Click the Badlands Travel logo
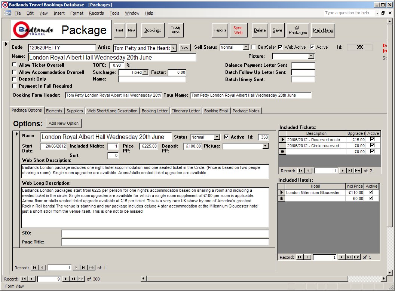The width and height of the screenshot is (395, 291). coord(34,30)
